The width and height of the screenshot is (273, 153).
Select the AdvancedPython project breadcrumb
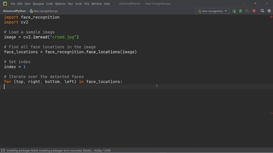[14, 11]
